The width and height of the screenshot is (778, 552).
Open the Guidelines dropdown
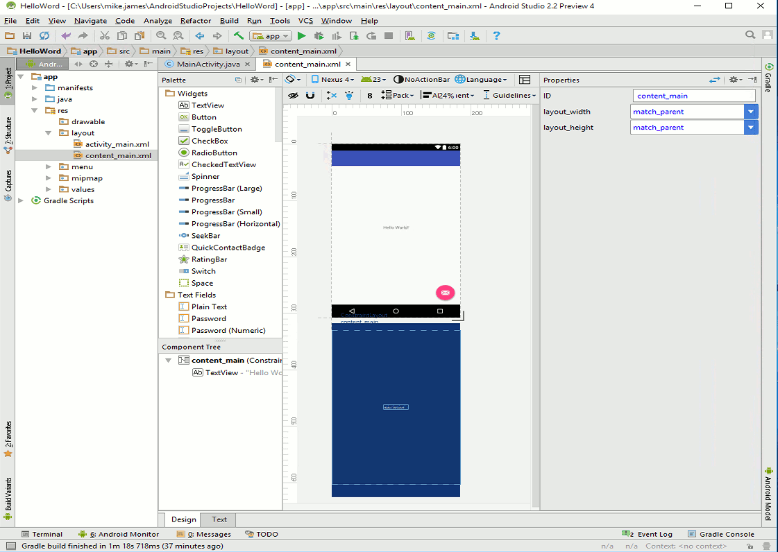coord(509,95)
